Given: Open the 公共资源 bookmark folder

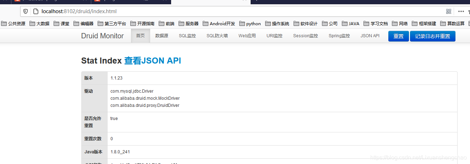Looking at the screenshot, I should [13, 24].
